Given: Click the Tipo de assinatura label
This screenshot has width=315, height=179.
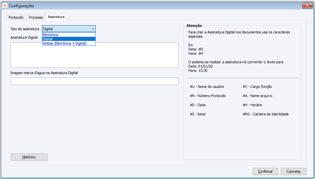Looking at the screenshot, I should tap(25, 29).
